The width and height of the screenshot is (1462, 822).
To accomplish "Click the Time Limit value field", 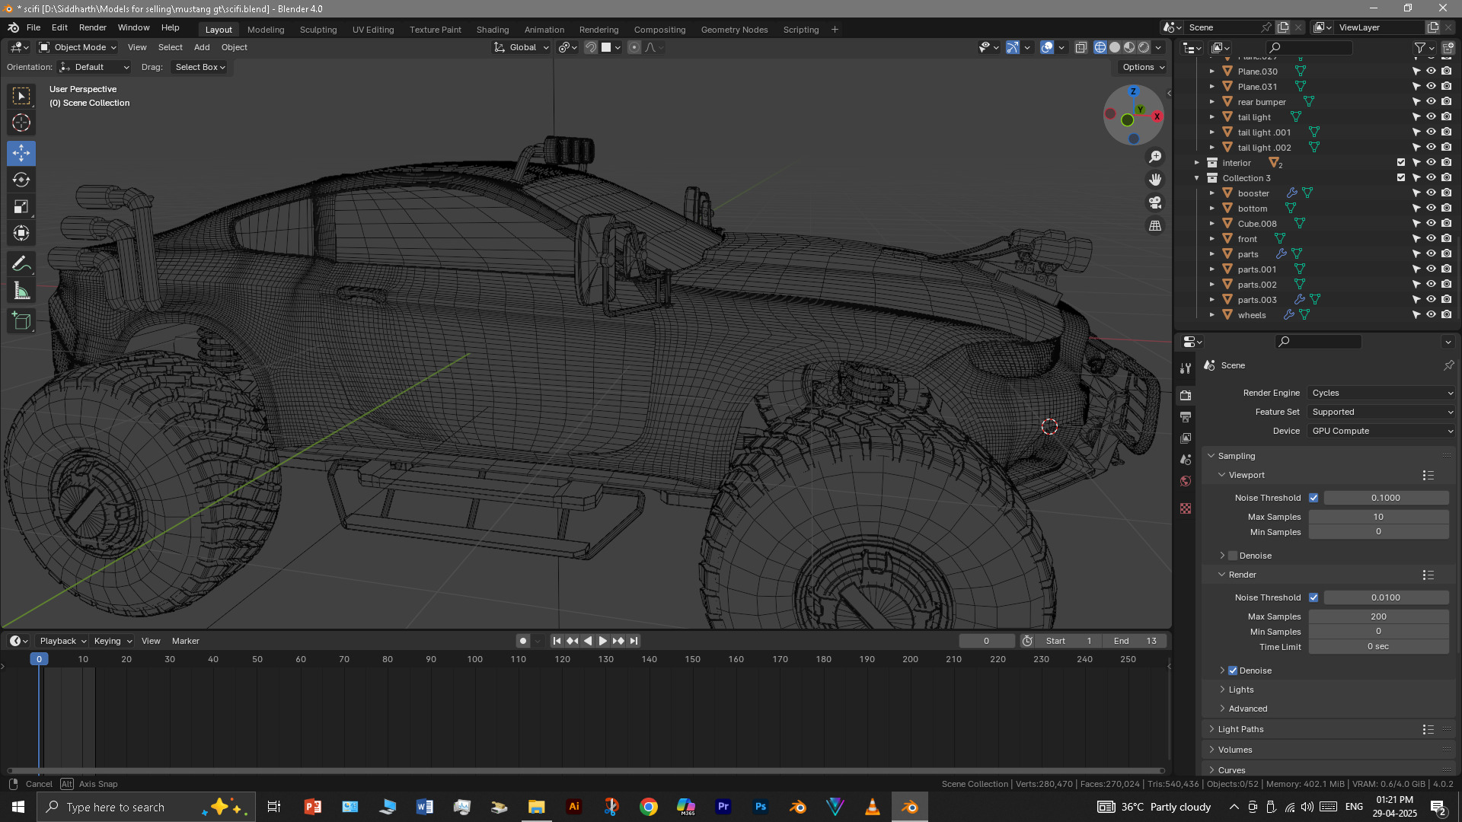I will 1378,647.
